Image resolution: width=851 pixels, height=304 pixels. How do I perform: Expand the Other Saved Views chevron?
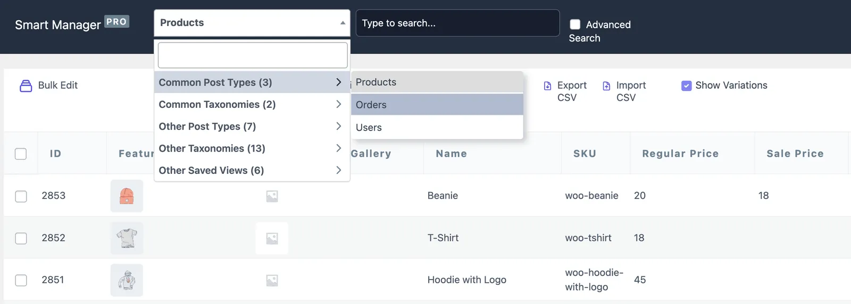[x=338, y=170]
